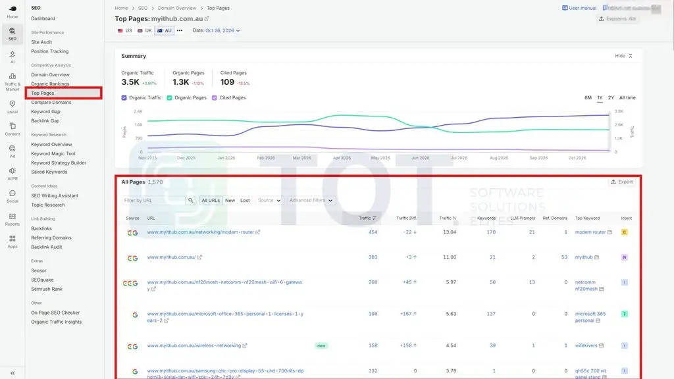Screen dimensions: 674x379
Task: Click SERP icon next to modem router keyword
Action: click(609, 232)
